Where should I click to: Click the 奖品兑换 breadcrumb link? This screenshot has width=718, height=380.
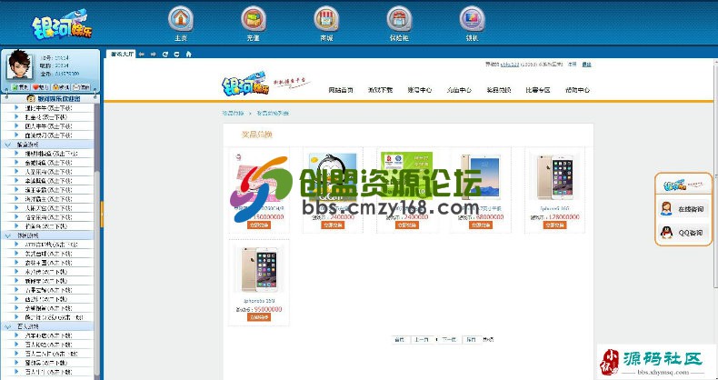click(x=234, y=113)
